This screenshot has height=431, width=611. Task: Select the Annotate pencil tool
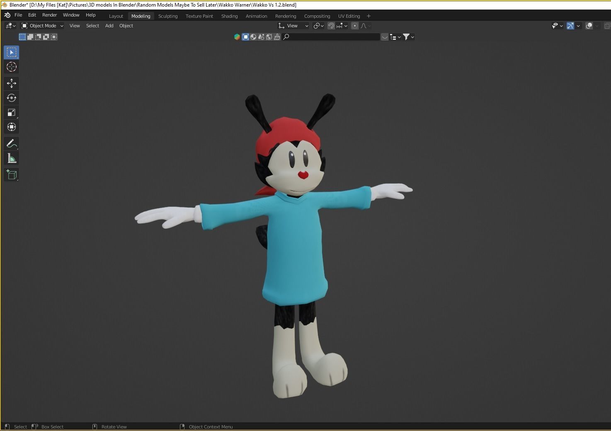pos(12,143)
